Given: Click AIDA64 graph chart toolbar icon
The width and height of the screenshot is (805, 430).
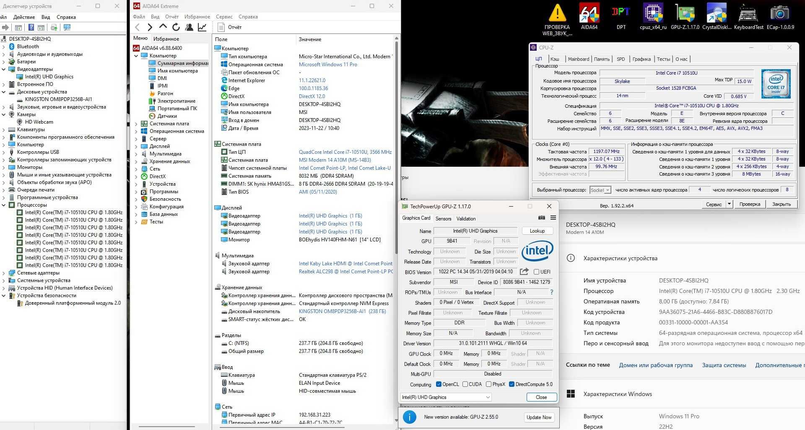Looking at the screenshot, I should pos(202,27).
